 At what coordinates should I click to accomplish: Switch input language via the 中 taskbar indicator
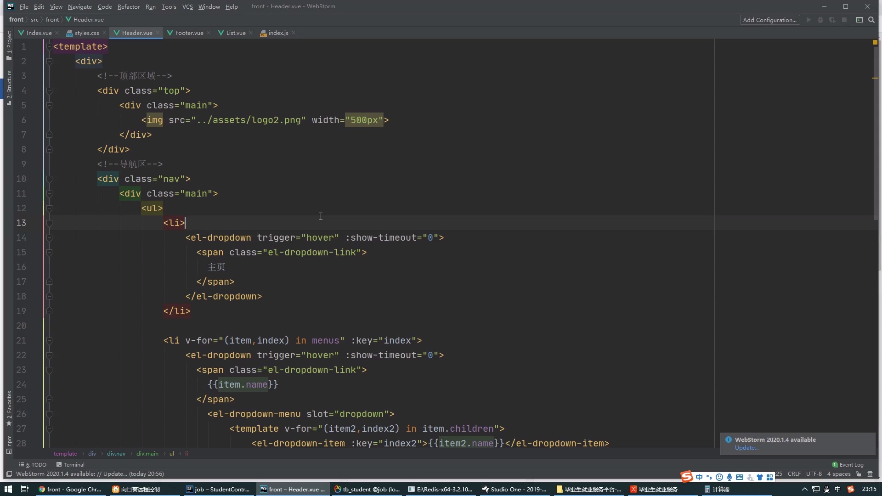tap(837, 489)
